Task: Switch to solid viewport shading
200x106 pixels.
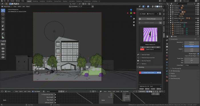Action: click(x=157, y=6)
